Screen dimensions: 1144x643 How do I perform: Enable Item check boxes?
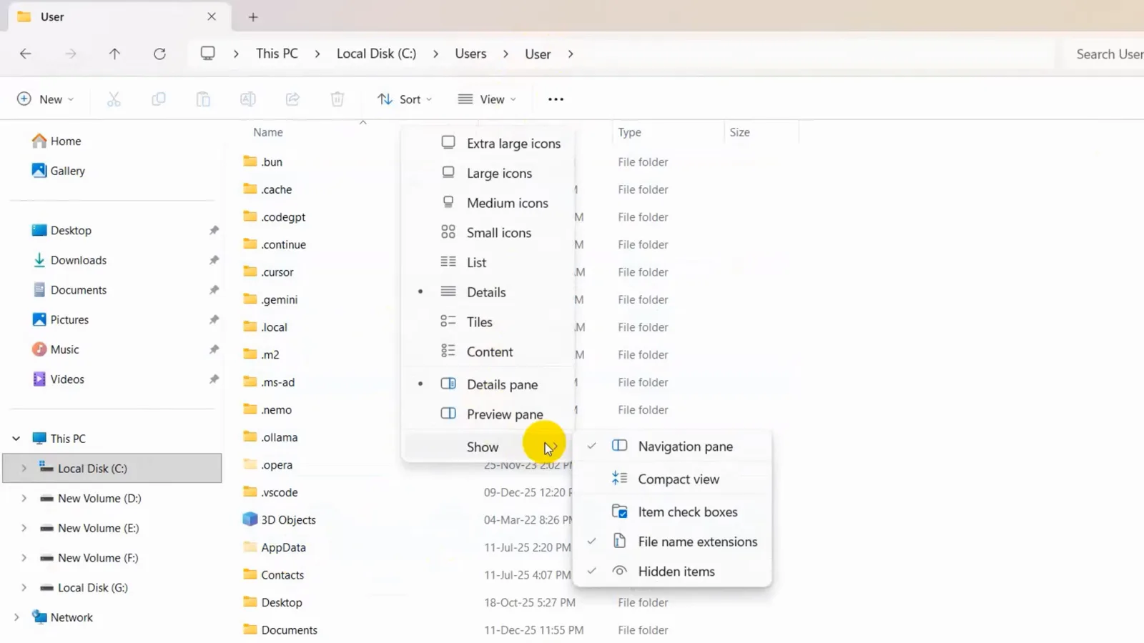672,512
